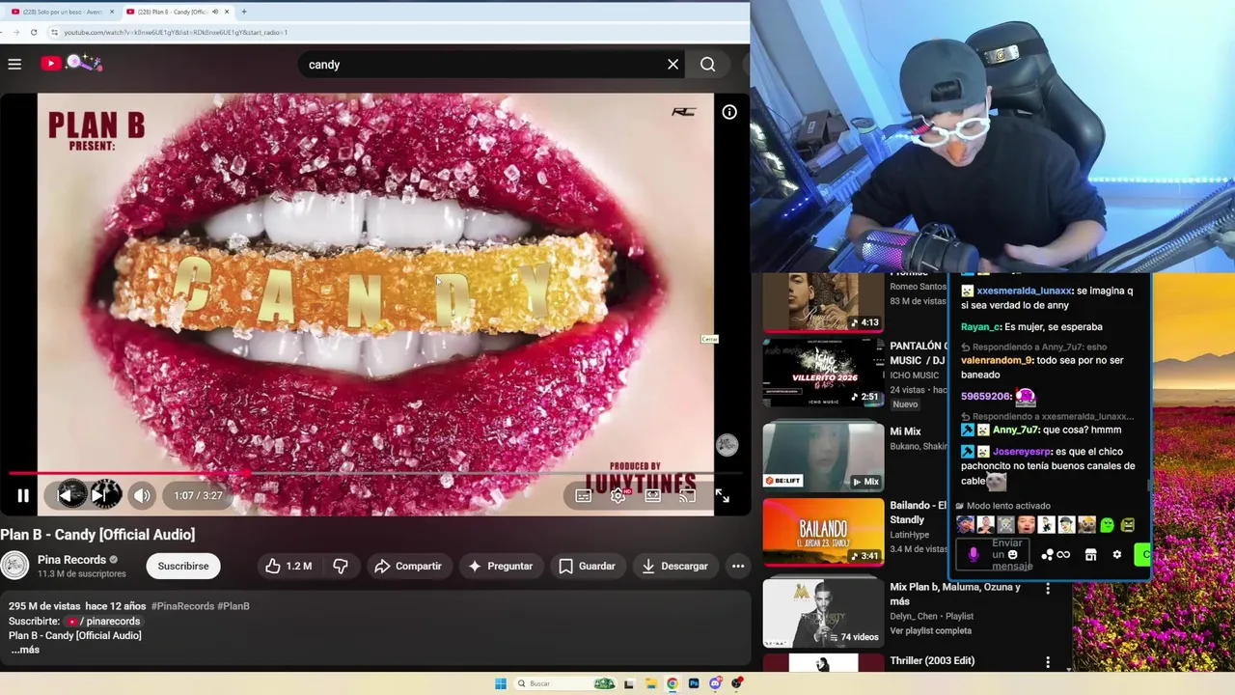Viewport: 1235px width, 695px height.
Task: Open the video info card icon
Action: tap(729, 112)
